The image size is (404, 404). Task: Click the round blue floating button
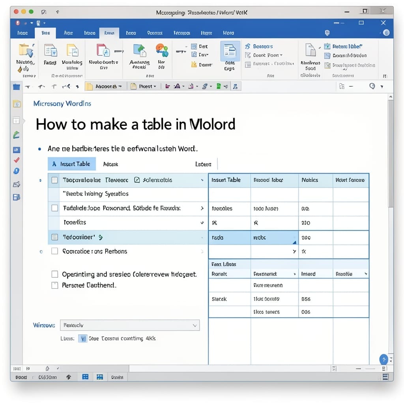pos(383,359)
